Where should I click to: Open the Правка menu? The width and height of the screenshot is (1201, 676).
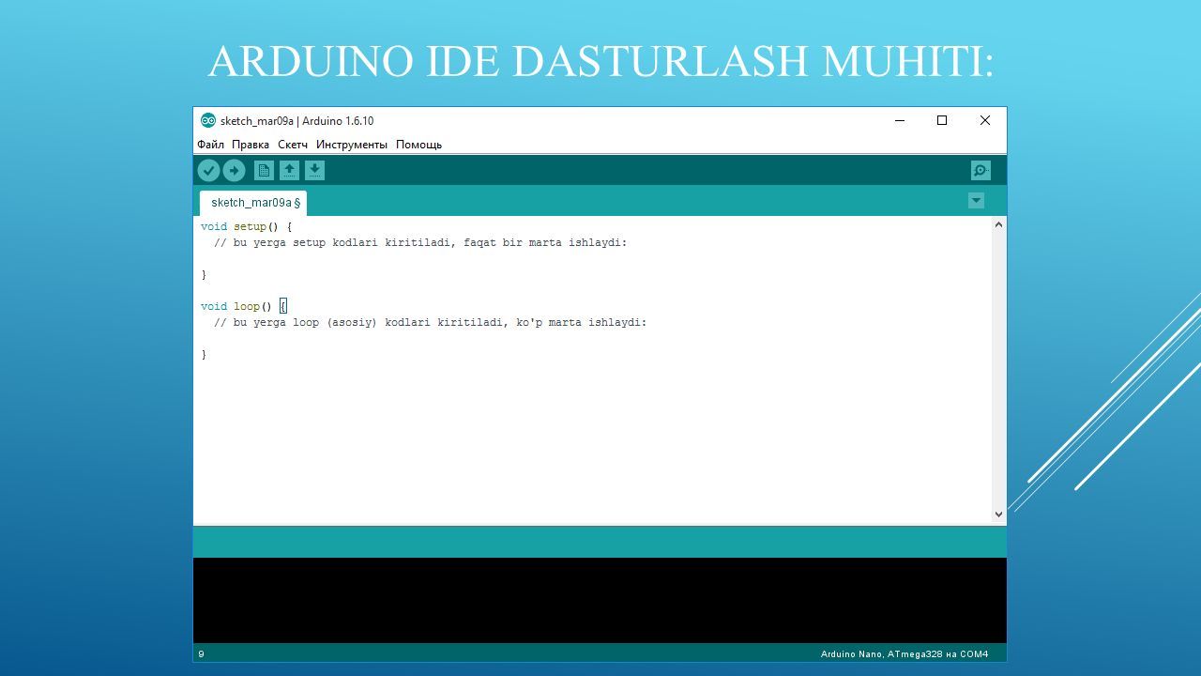251,145
